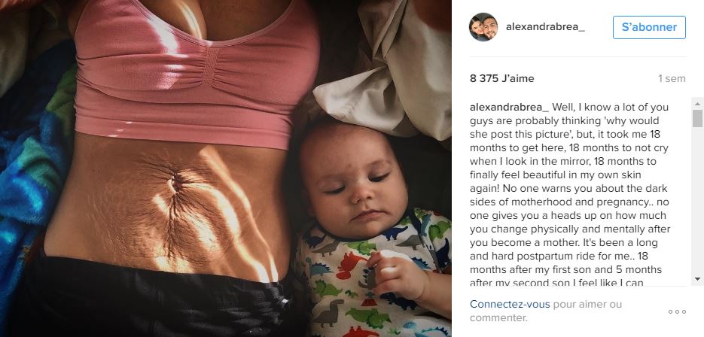Click inside the caption text paragraph

click(570, 195)
